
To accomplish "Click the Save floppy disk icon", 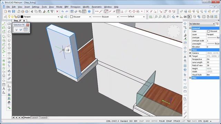I will [13, 11].
